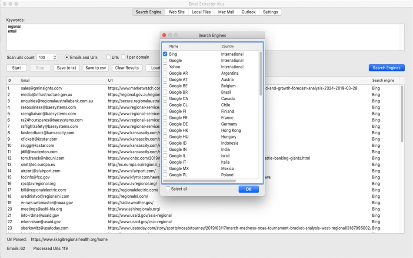Click the Emails: 62 status text

point(16,248)
